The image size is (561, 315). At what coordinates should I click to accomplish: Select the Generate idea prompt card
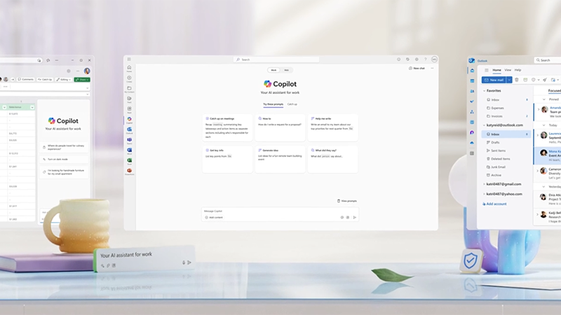tap(280, 160)
